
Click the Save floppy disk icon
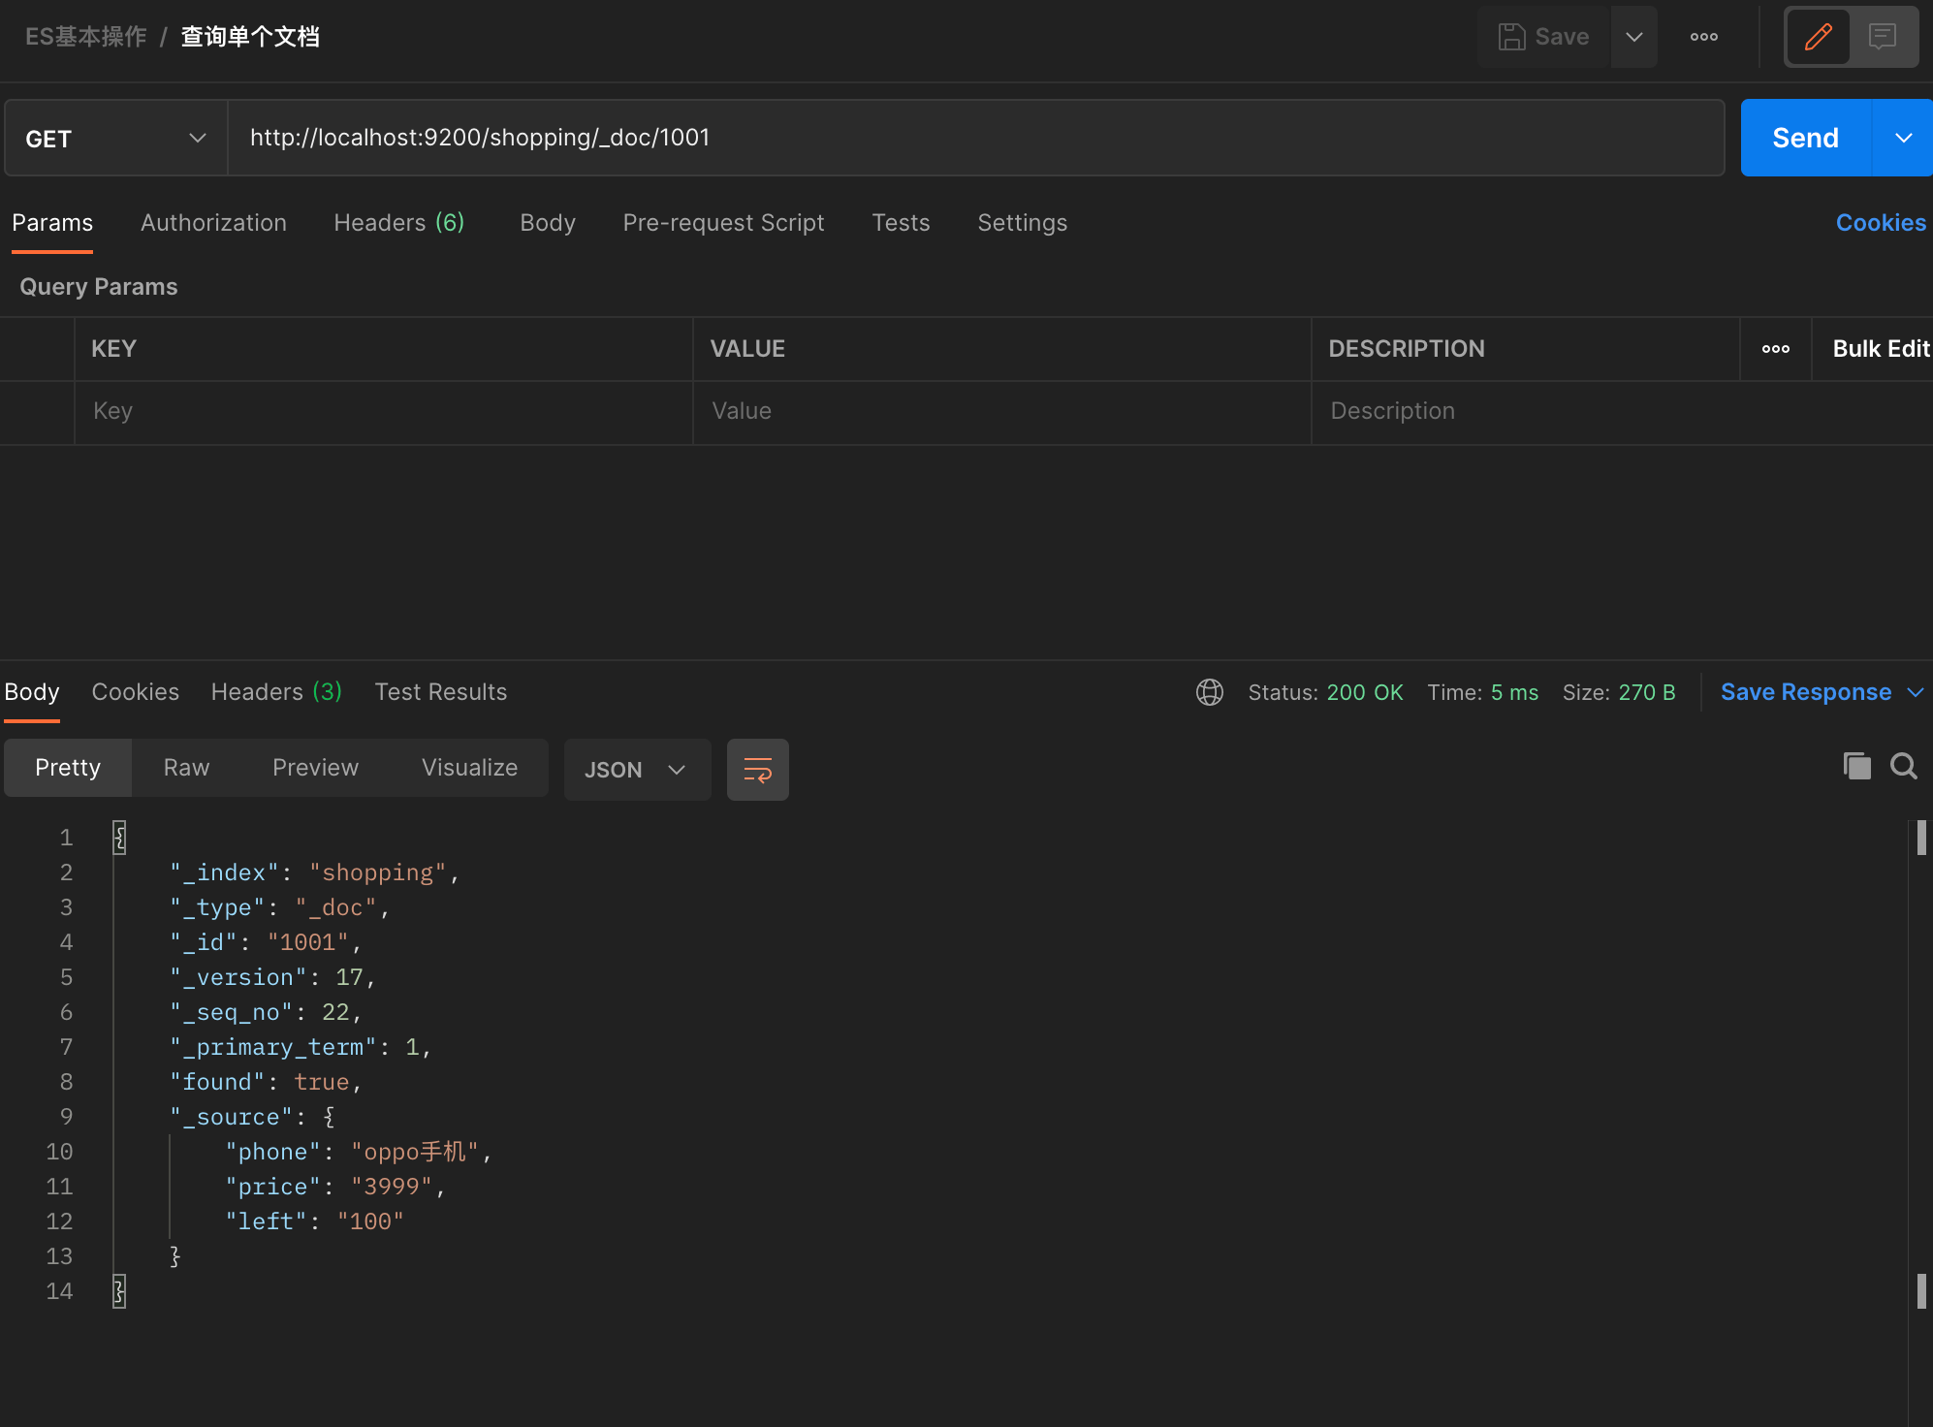(x=1511, y=37)
